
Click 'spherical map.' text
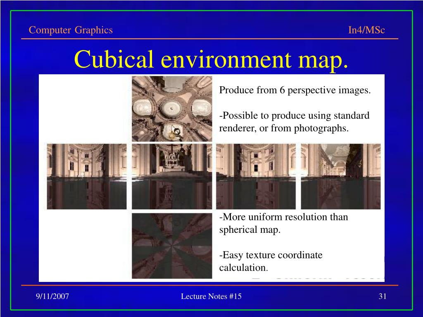pyautogui.click(x=250, y=229)
